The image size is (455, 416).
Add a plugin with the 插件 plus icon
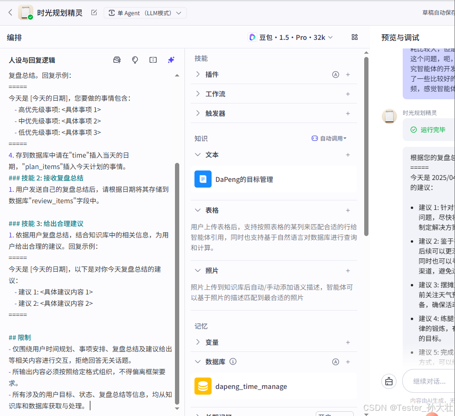[x=348, y=75]
